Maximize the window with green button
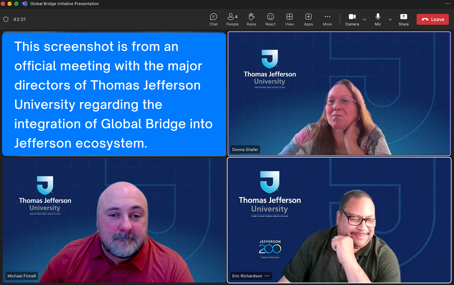 [x=16, y=4]
